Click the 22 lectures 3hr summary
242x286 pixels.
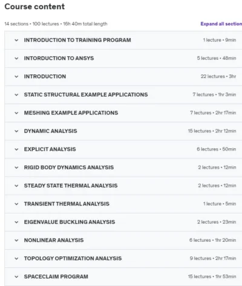pos(218,76)
